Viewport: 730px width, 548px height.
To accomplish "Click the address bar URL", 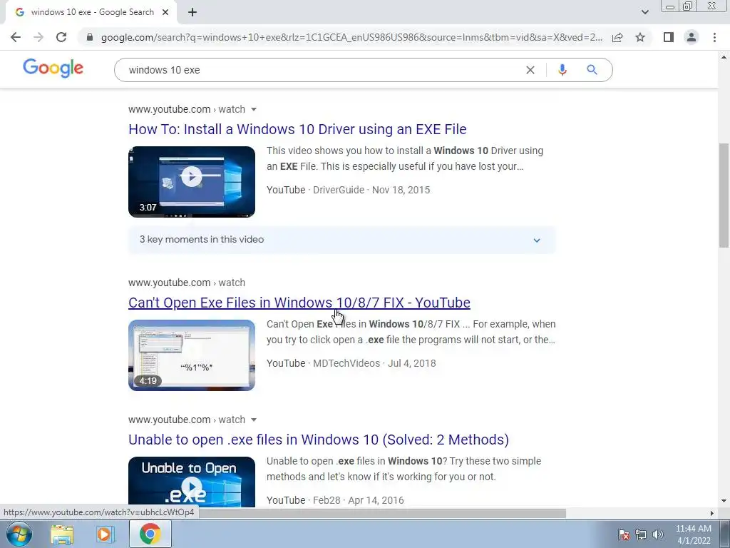I will click(x=351, y=37).
